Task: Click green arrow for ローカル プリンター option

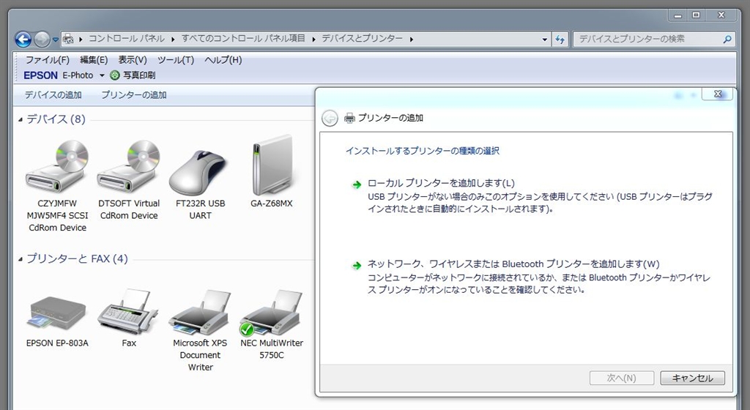Action: pos(357,184)
